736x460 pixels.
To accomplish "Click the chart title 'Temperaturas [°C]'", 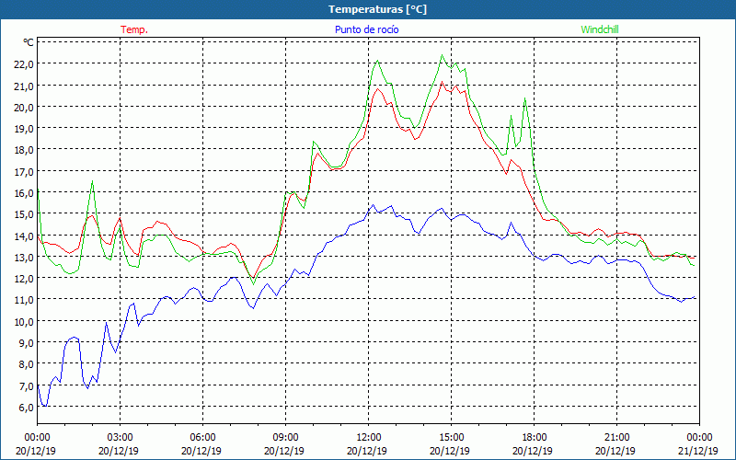I will click(377, 9).
